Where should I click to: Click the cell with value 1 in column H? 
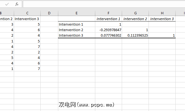tap(162, 36)
